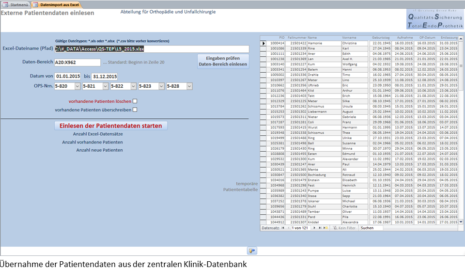Open the OPS-Nr. 5-823 dropdown

pos(161,86)
